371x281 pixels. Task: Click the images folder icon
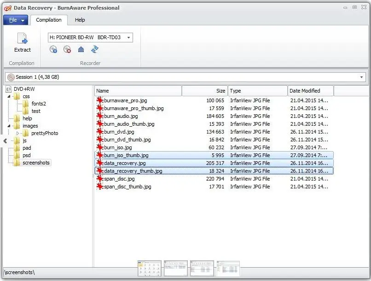pyautogui.click(x=17, y=126)
